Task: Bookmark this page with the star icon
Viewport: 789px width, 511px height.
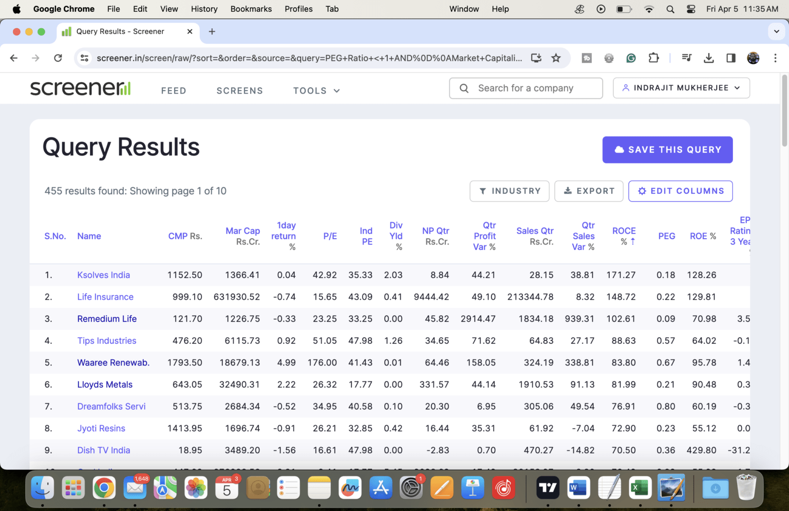Action: coord(556,58)
